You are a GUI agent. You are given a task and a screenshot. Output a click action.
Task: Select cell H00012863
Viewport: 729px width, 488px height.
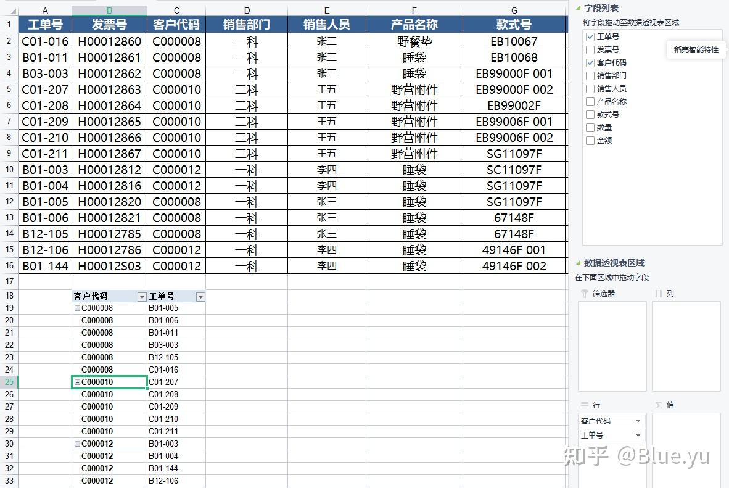pyautogui.click(x=109, y=89)
